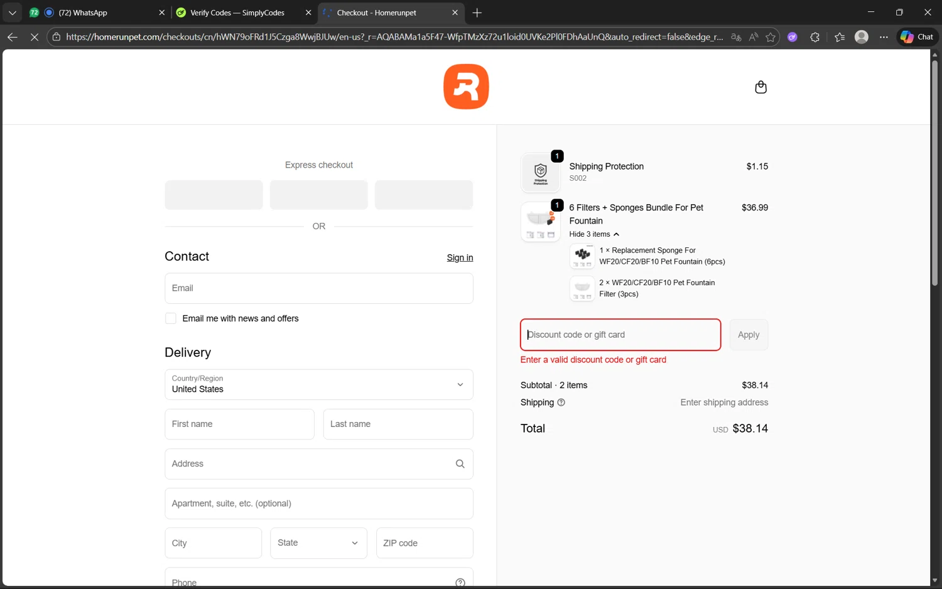Open the State dropdown
The height and width of the screenshot is (589, 942).
(x=318, y=543)
